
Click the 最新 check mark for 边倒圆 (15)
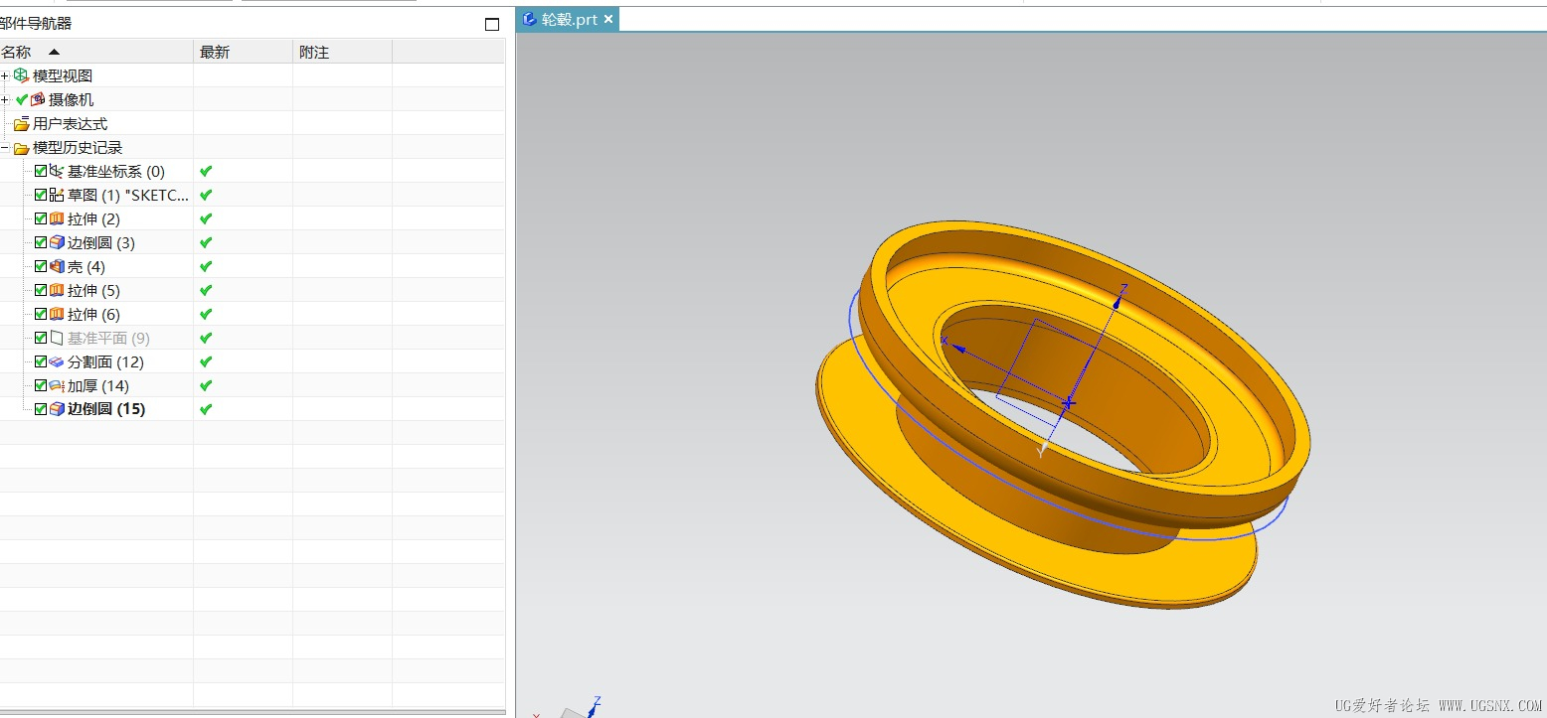coord(206,409)
